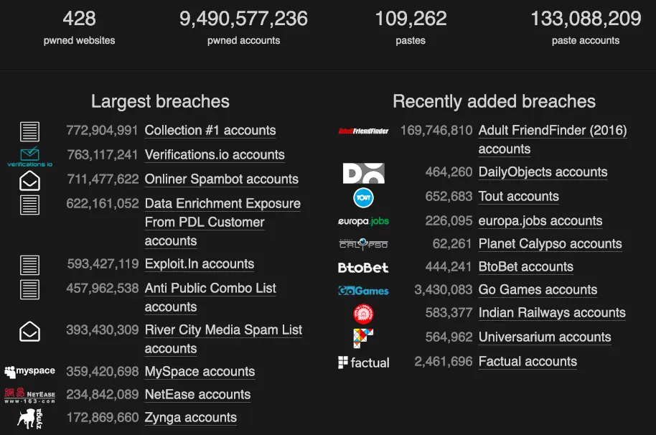Visit the River City Media Spam List link
Screen dimensions: 656x435
(x=223, y=330)
